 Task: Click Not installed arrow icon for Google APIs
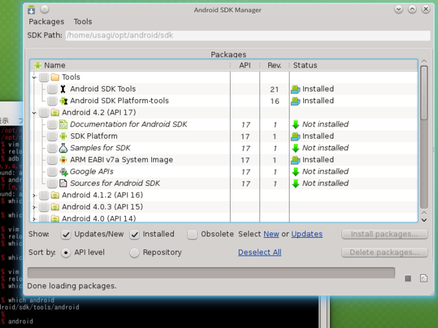click(296, 172)
